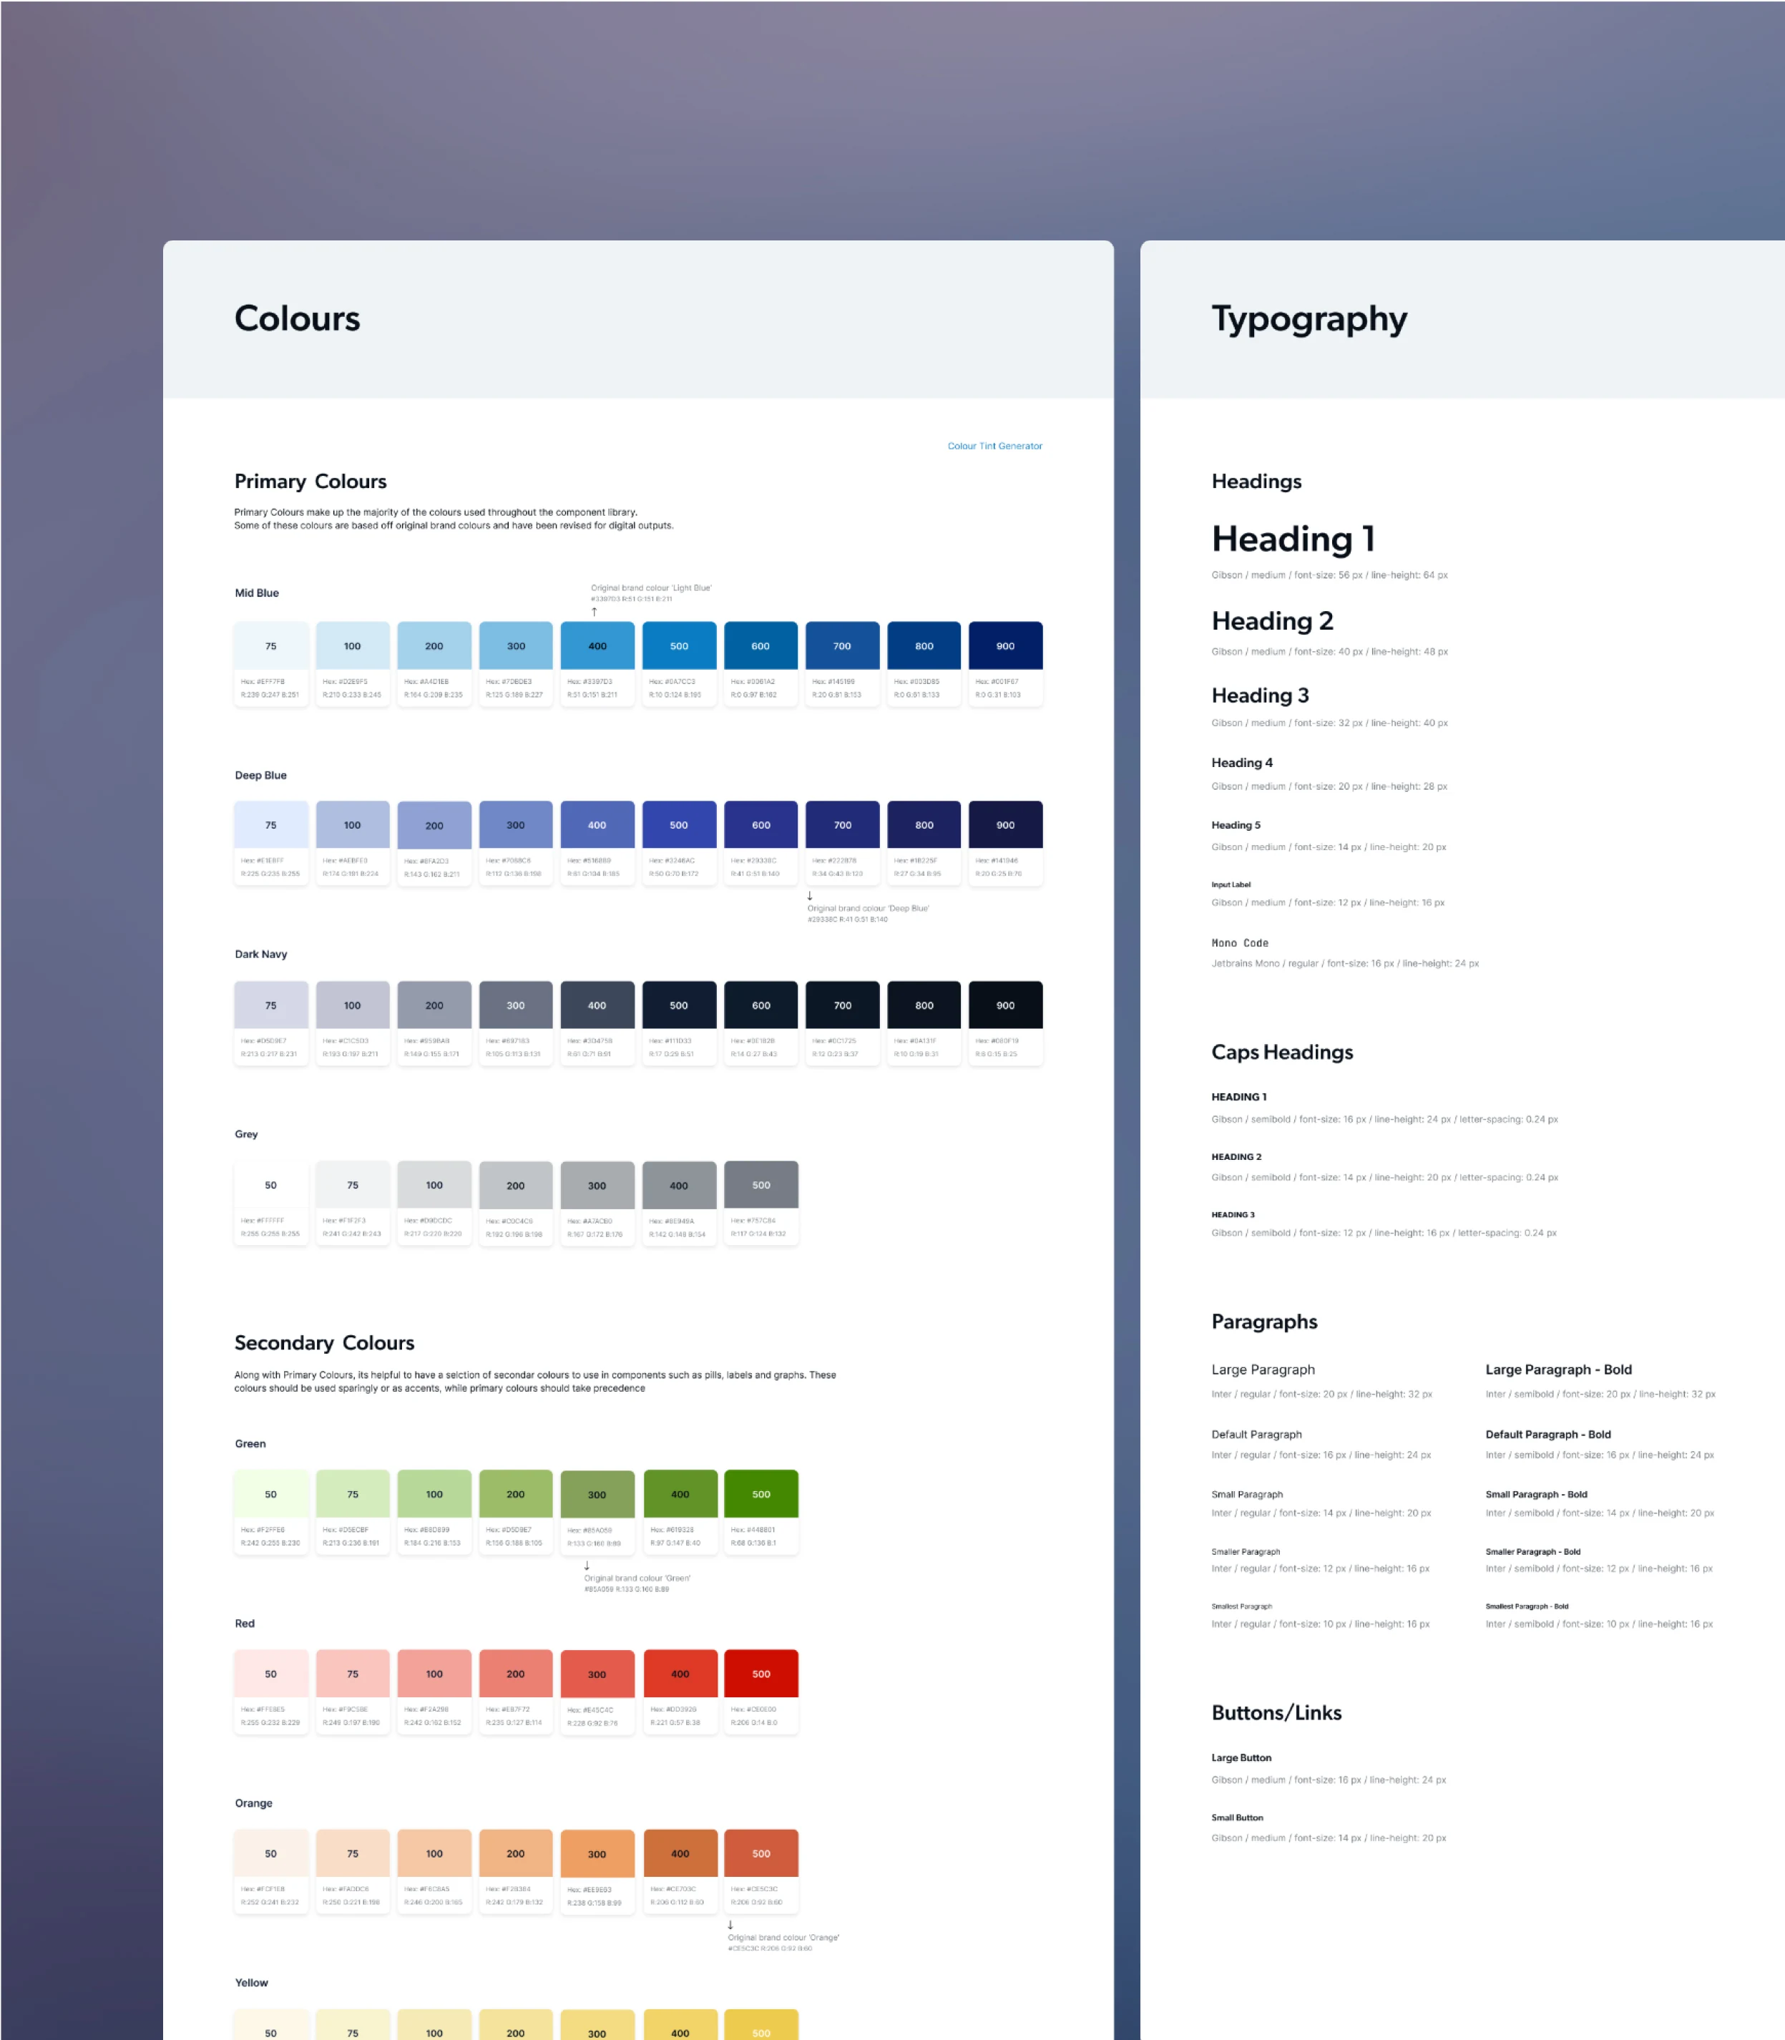Select the Grey 50 swatch

point(271,1204)
